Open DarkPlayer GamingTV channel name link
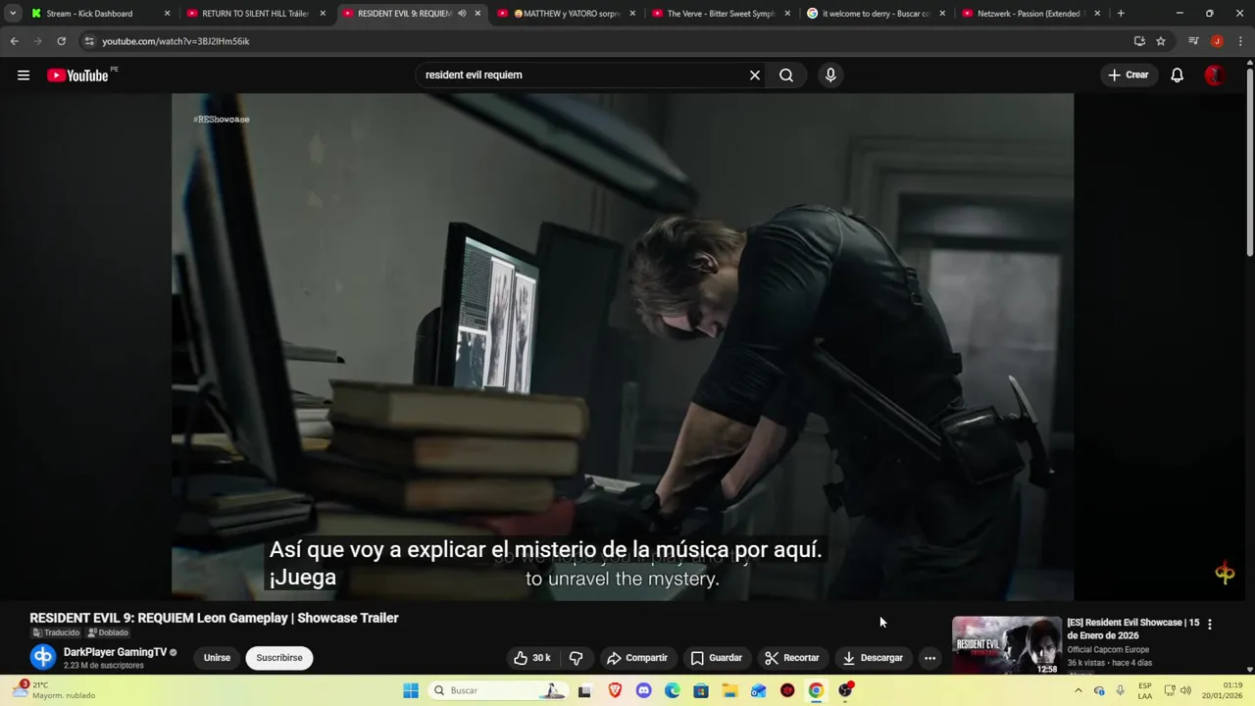1255x706 pixels. pyautogui.click(x=115, y=652)
